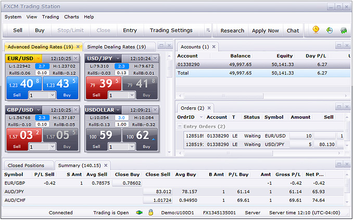354x220 pixels.
Task: Click the AUD/JPY close sell price 83.012
Action: coord(158,191)
